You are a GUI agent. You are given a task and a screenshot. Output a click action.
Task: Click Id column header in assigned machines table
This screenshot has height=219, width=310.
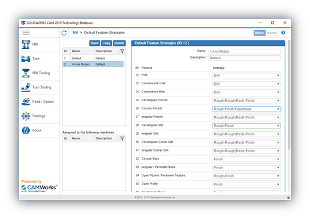[x=65, y=138]
